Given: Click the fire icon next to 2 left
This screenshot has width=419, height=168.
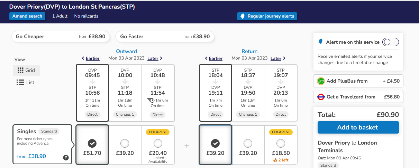Looking at the screenshot, I should pos(275,160).
